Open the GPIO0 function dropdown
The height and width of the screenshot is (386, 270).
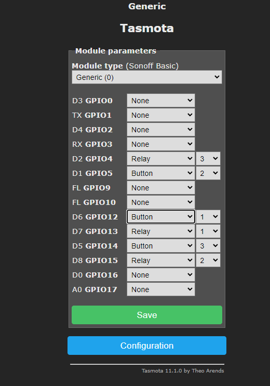(161, 101)
